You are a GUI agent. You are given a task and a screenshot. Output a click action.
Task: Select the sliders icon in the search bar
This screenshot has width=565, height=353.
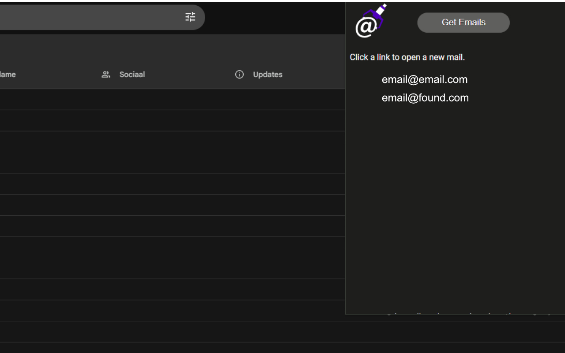[190, 17]
